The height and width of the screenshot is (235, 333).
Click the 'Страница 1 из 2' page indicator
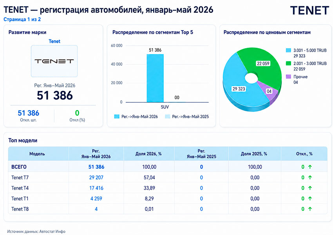[x=22, y=19]
